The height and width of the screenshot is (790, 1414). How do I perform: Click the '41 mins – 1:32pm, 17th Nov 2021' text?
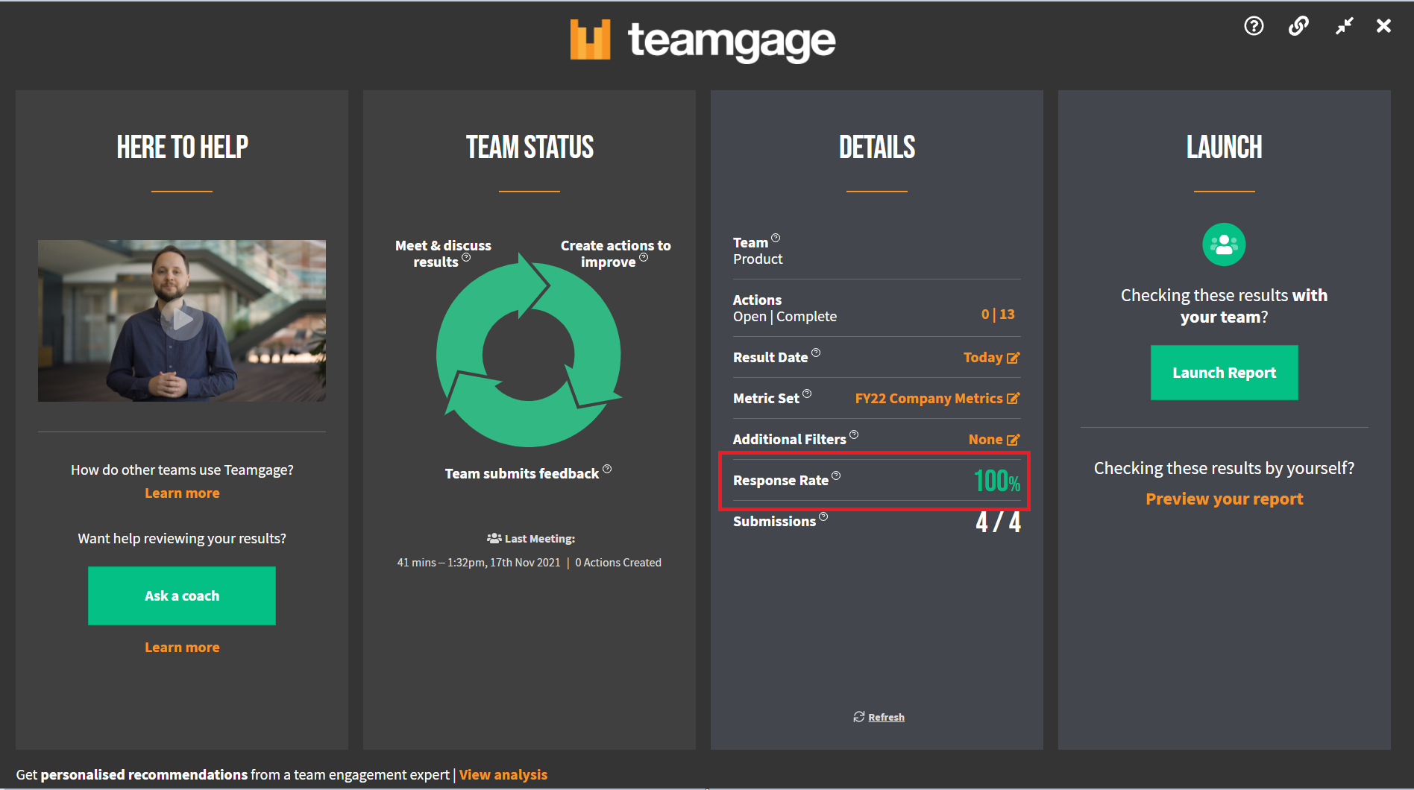479,563
